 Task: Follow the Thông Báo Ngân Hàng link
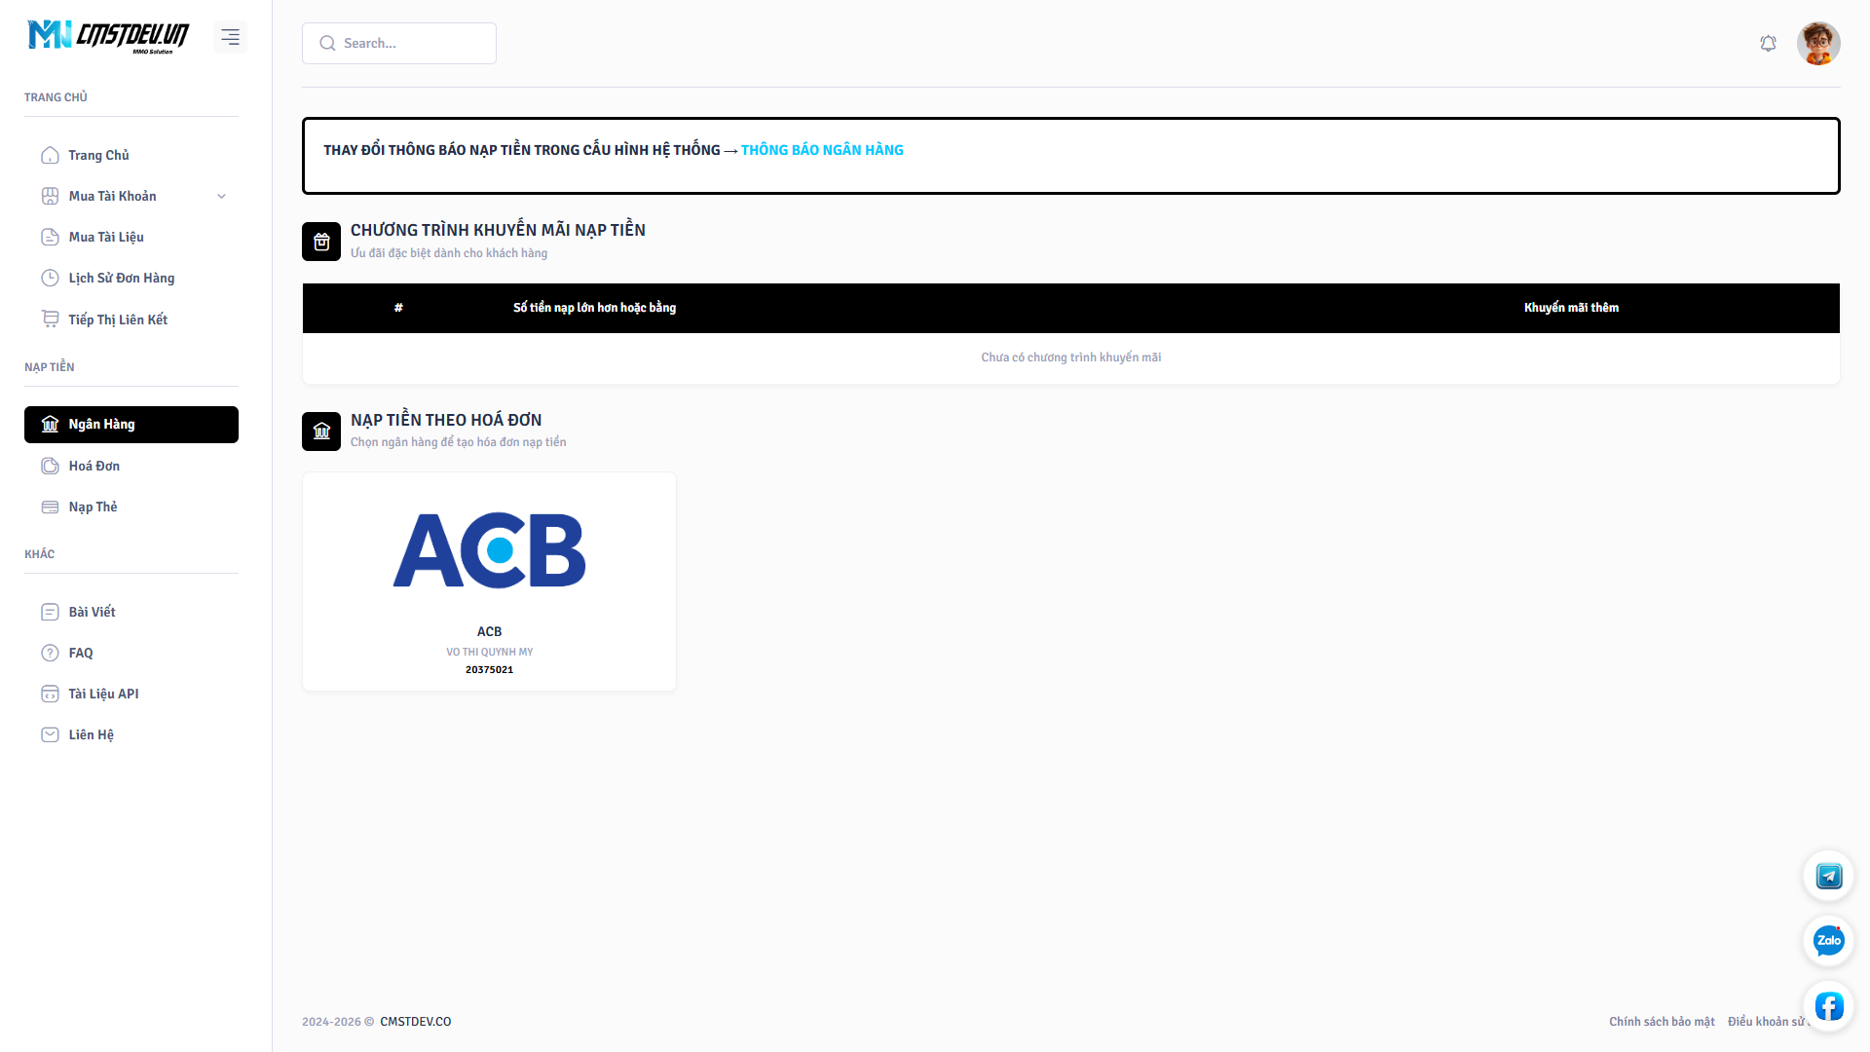pos(822,150)
